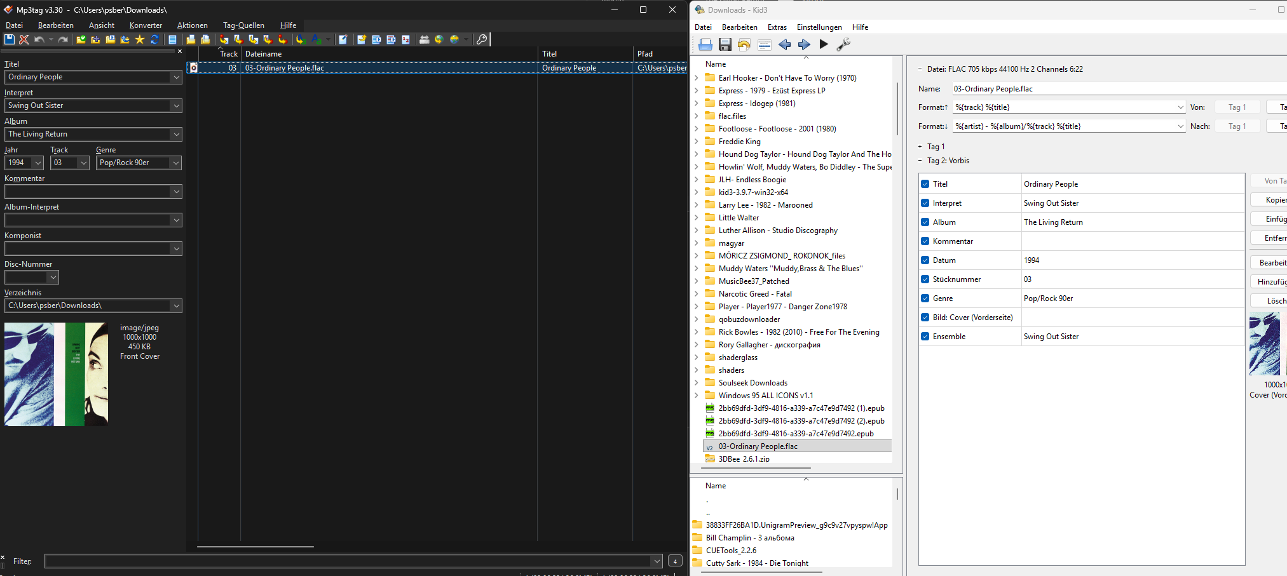Open the Genre dropdown in Mp3tag

click(176, 163)
